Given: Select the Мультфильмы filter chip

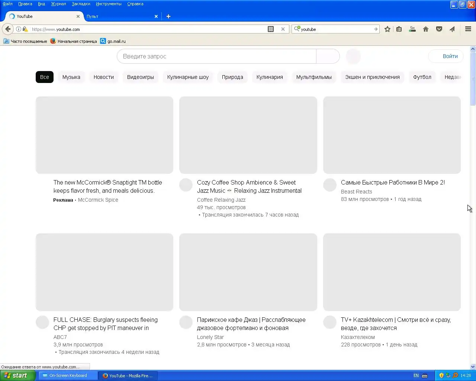Looking at the screenshot, I should coord(314,77).
